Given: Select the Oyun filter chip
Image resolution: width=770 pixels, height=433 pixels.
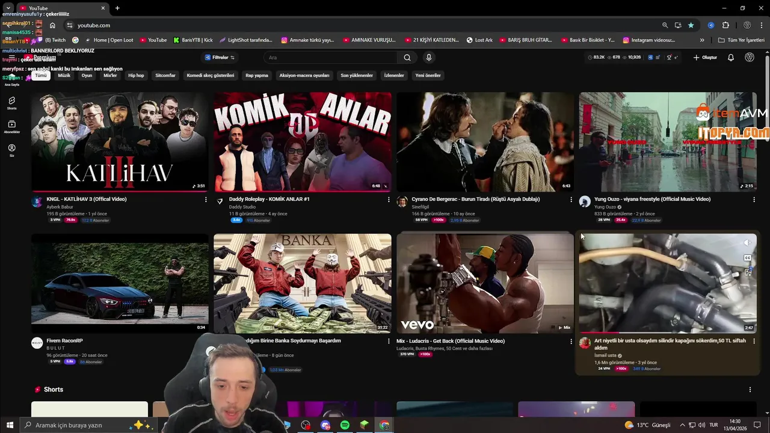Looking at the screenshot, I should 87,76.
